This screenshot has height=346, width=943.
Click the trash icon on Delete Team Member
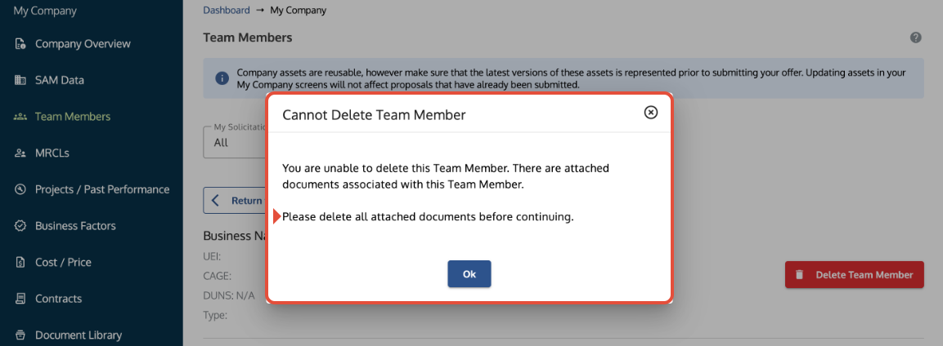coord(799,275)
